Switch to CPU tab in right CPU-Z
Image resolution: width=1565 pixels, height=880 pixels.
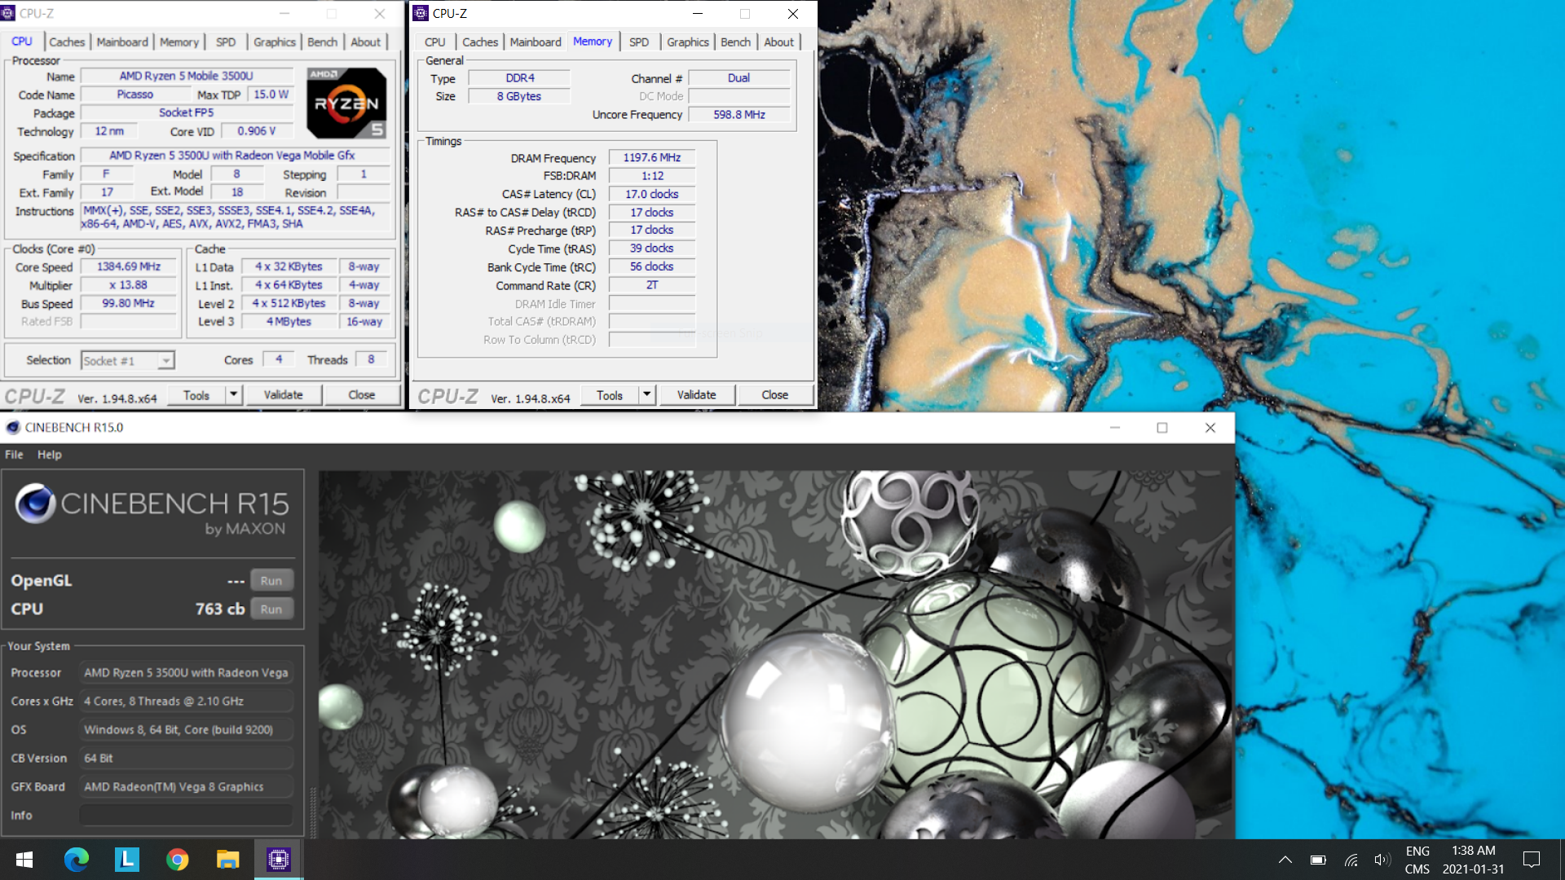[x=434, y=42]
